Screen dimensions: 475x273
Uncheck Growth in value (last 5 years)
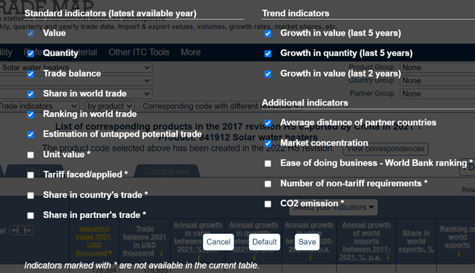[268, 34]
